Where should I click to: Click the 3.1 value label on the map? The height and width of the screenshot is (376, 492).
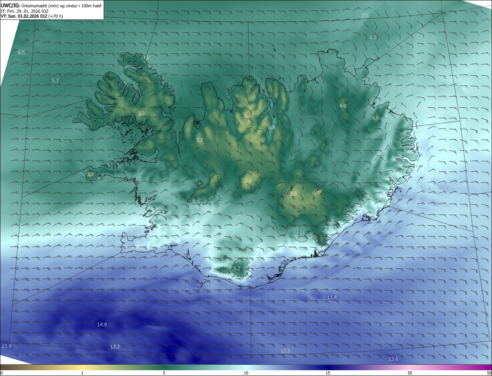point(90,175)
